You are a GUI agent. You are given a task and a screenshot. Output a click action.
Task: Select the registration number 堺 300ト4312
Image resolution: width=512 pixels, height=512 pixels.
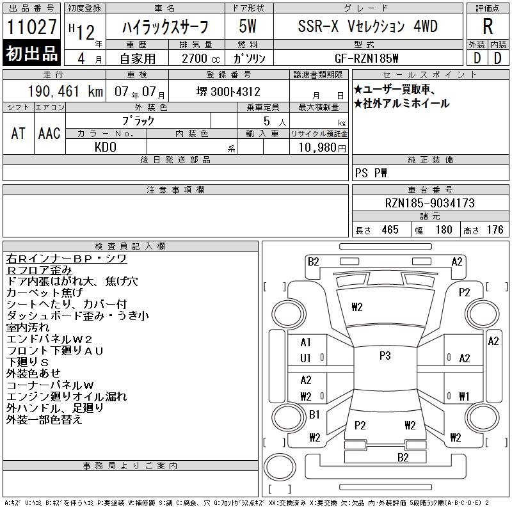tap(228, 92)
